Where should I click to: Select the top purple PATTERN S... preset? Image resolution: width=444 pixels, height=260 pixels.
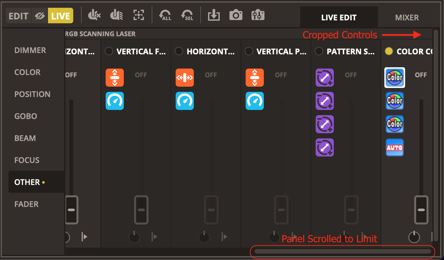click(x=325, y=78)
